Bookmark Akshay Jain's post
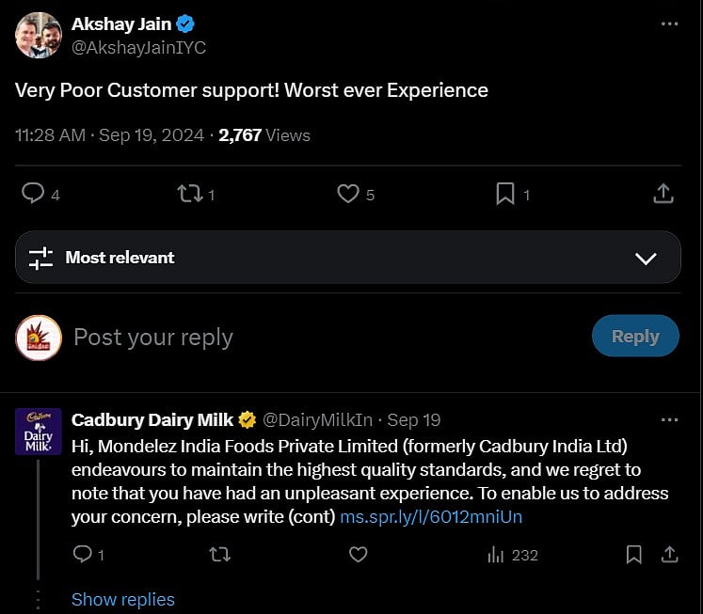This screenshot has height=614, width=703. pyautogui.click(x=505, y=194)
